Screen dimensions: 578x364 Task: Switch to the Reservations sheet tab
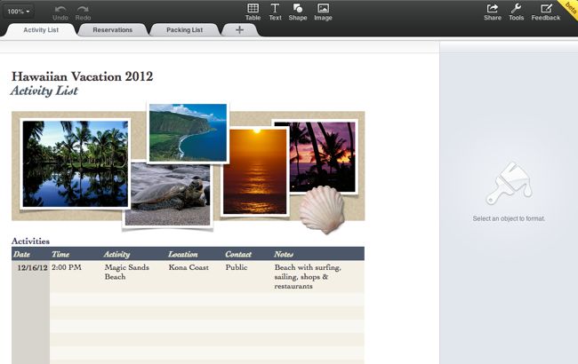point(112,30)
